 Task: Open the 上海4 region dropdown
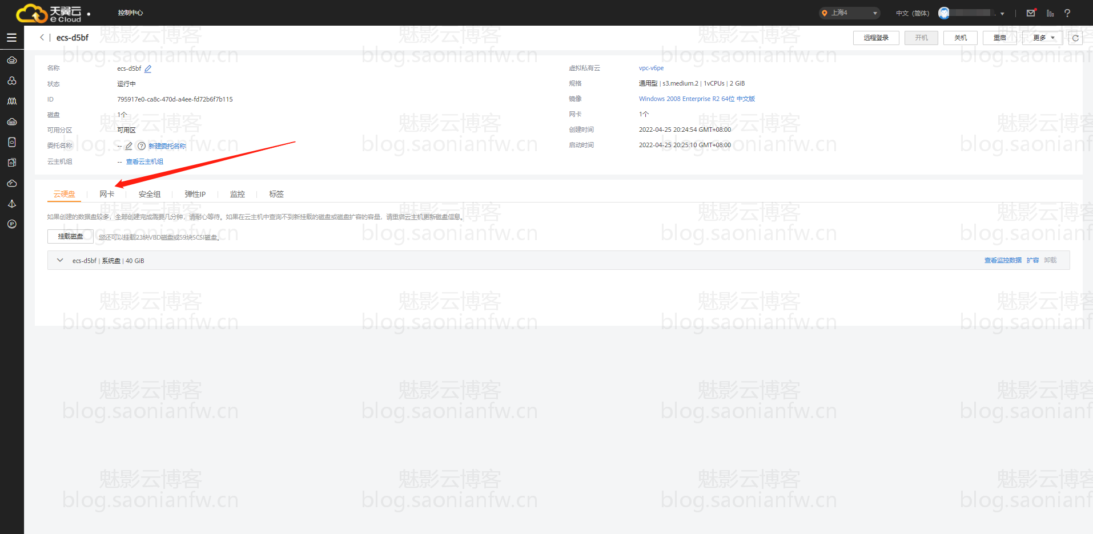click(849, 13)
